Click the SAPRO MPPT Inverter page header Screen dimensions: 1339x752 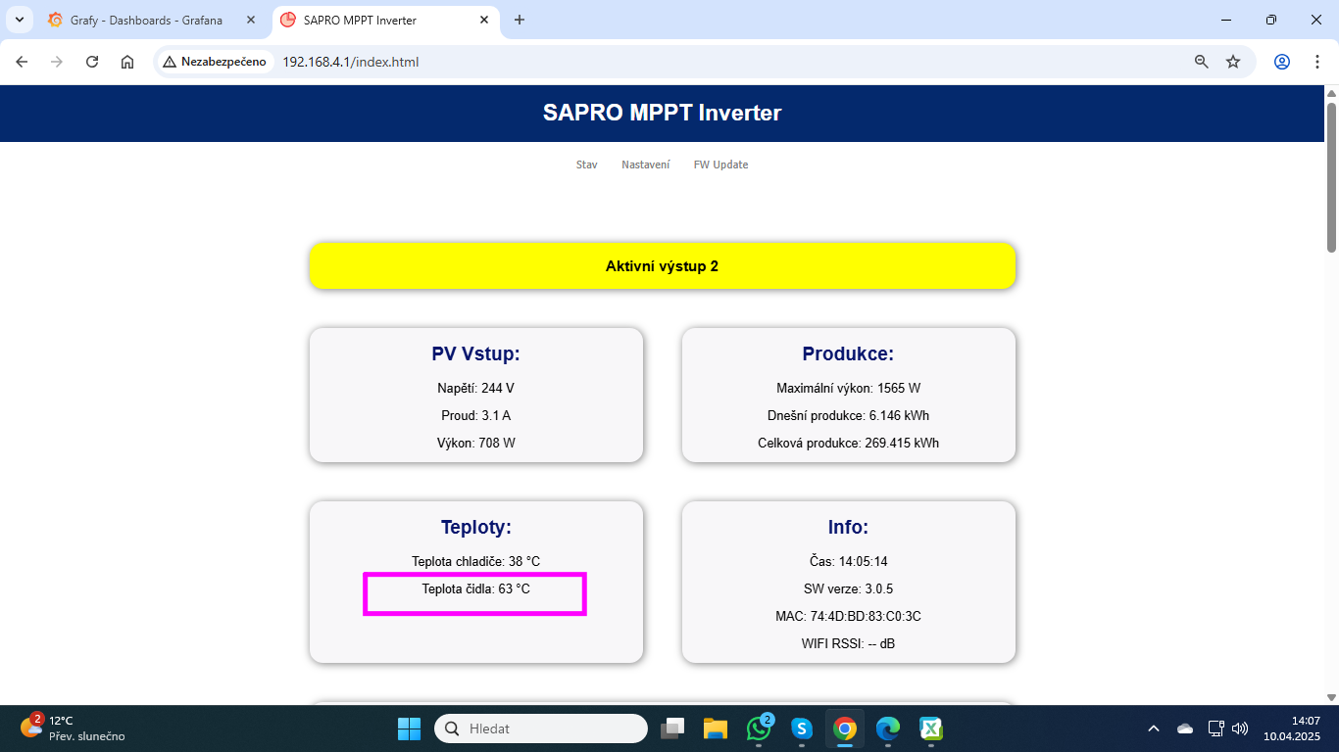point(663,113)
